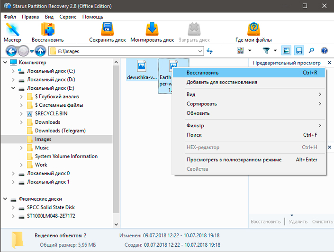This screenshot has width=334, height=252.
Task: Launch the Мастер wizard tool
Action: tap(12, 32)
